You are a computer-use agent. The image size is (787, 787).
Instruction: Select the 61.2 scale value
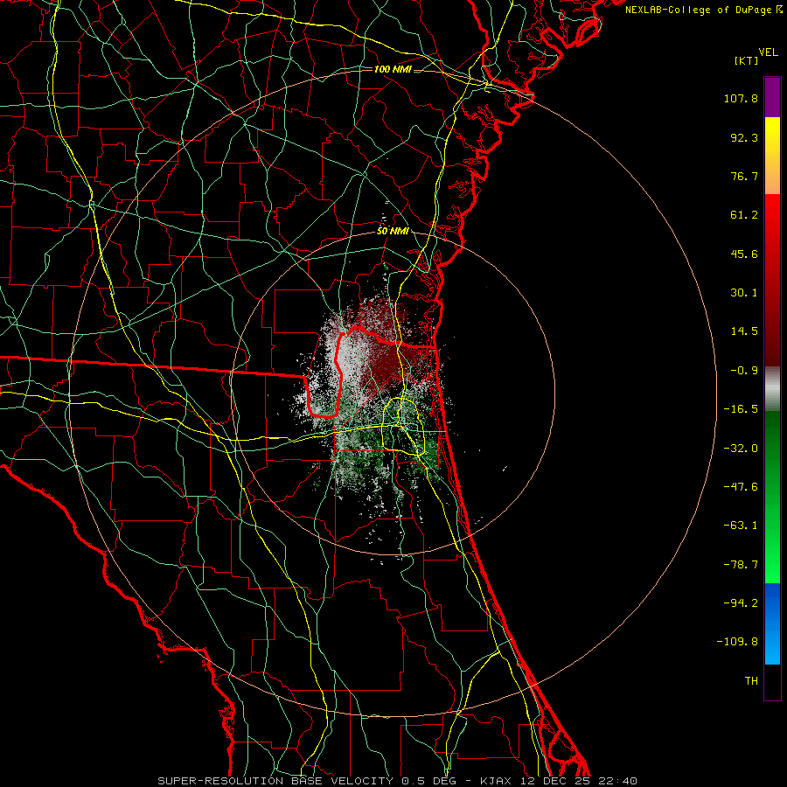click(x=744, y=215)
